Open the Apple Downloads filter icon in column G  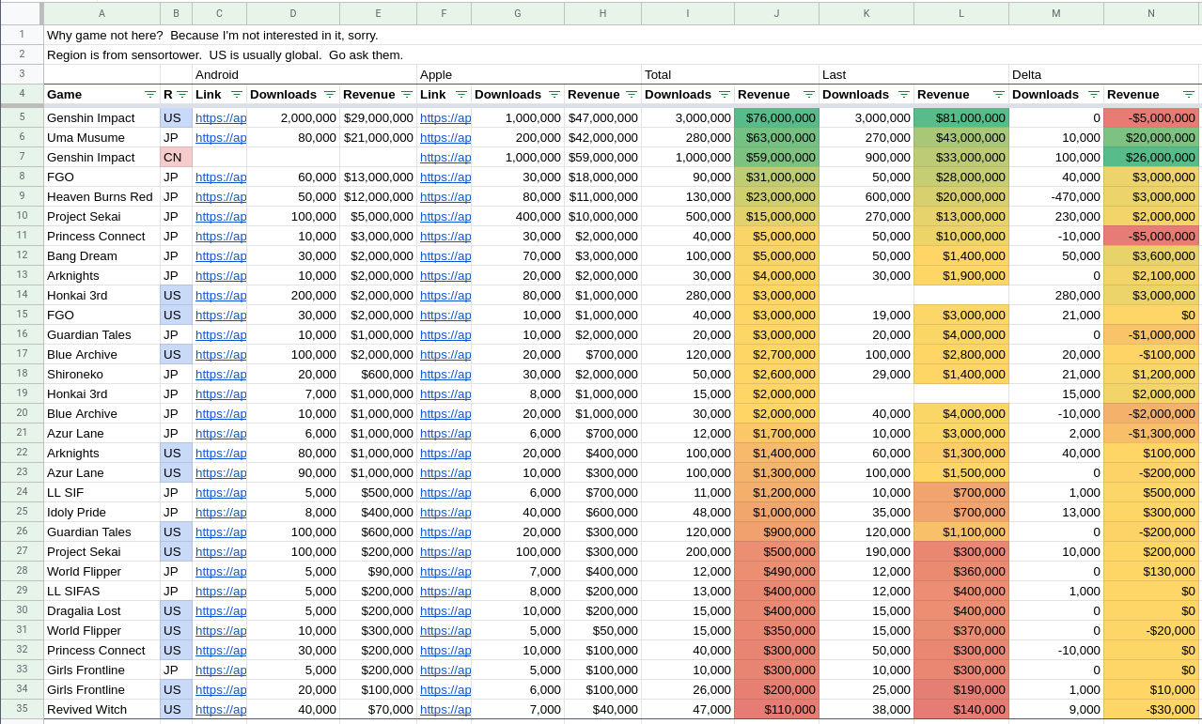(x=554, y=95)
